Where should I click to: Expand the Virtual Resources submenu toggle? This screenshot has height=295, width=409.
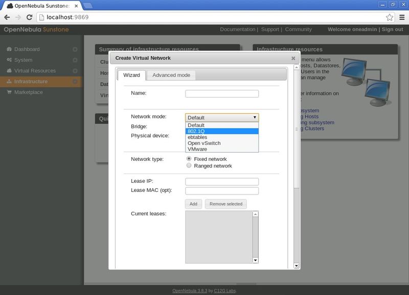tap(75, 71)
